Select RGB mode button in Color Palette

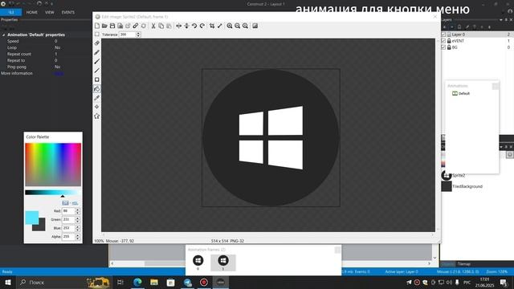[65, 203]
